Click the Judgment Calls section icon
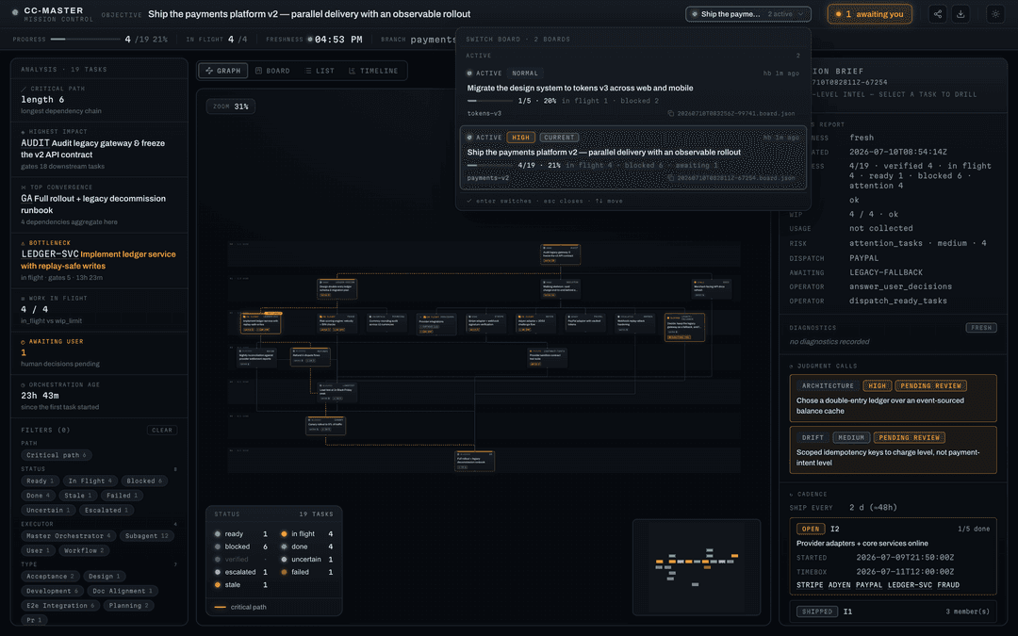Image resolution: width=1018 pixels, height=636 pixels. tap(792, 366)
